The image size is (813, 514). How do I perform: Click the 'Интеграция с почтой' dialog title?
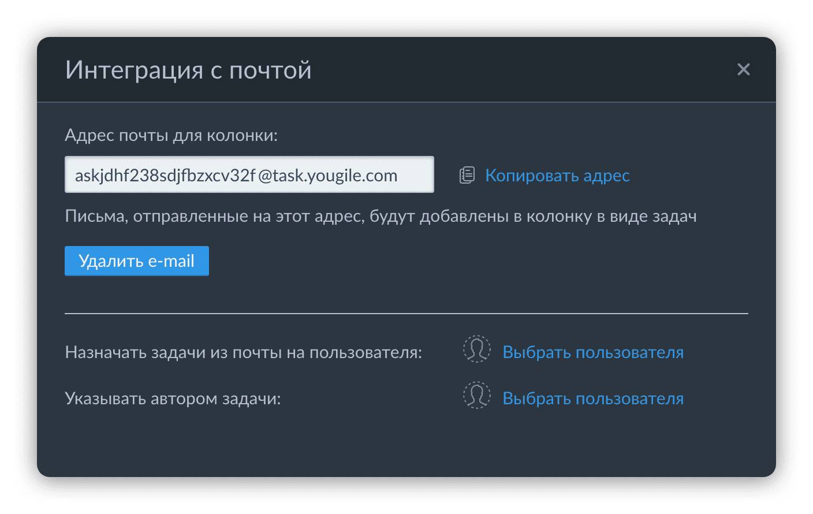188,70
